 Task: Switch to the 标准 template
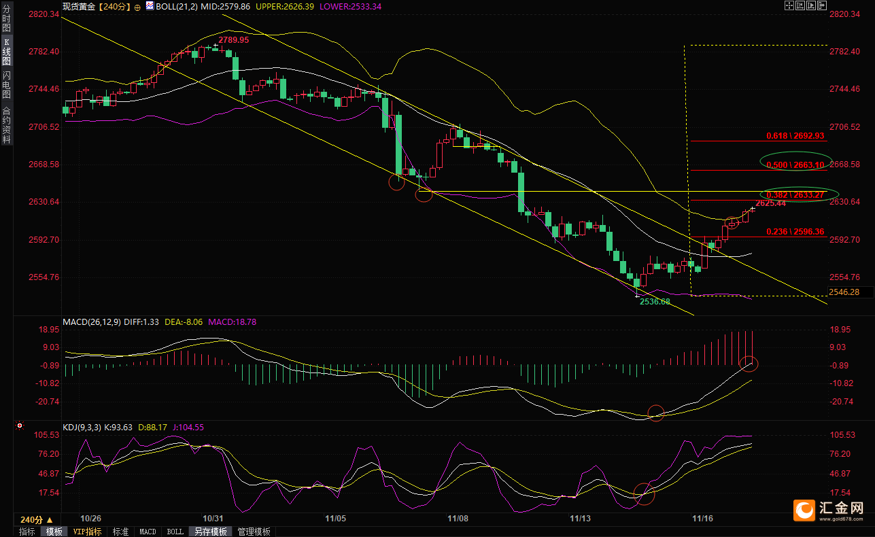pos(120,532)
